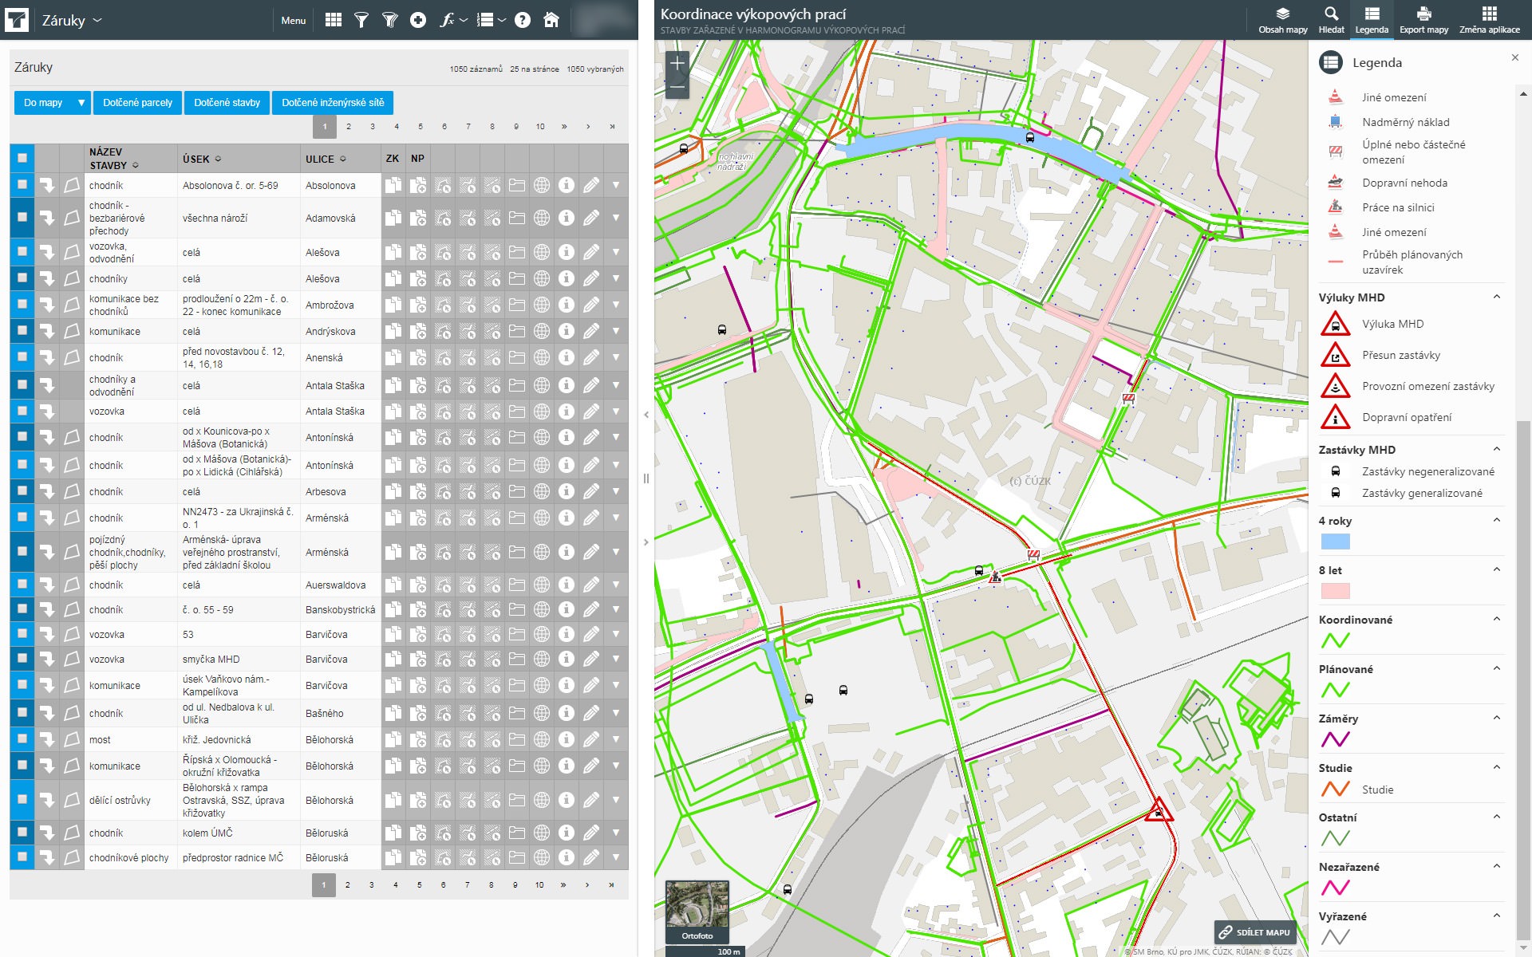Open Hledat search tool on map

[x=1331, y=20]
